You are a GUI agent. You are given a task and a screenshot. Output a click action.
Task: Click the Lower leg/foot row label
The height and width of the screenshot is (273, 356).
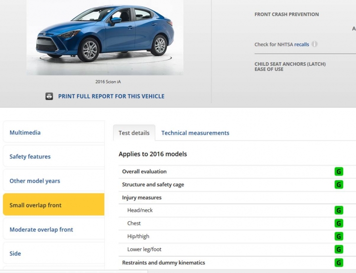tap(144, 249)
